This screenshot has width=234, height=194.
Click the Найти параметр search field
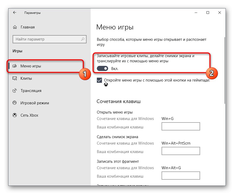point(46,39)
